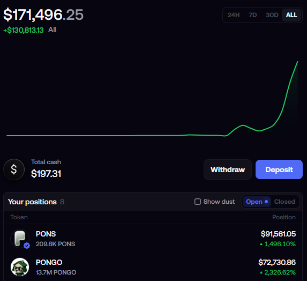This screenshot has height=281, width=307.
Task: Click the Total cash label
Action: click(46, 162)
